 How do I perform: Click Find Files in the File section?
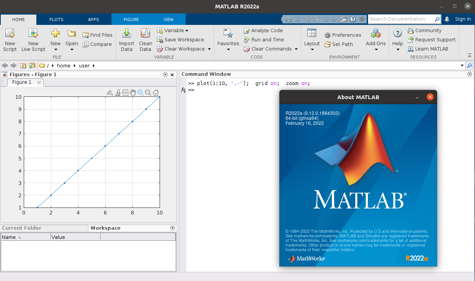pos(98,35)
